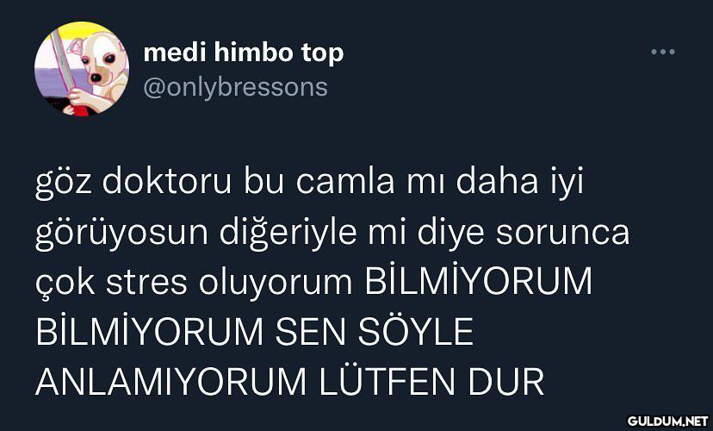Click the word diğeriyle in the second line

pos(288,233)
